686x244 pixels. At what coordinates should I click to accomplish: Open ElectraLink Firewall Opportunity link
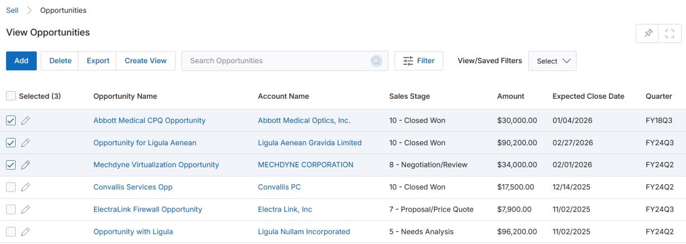(x=148, y=209)
